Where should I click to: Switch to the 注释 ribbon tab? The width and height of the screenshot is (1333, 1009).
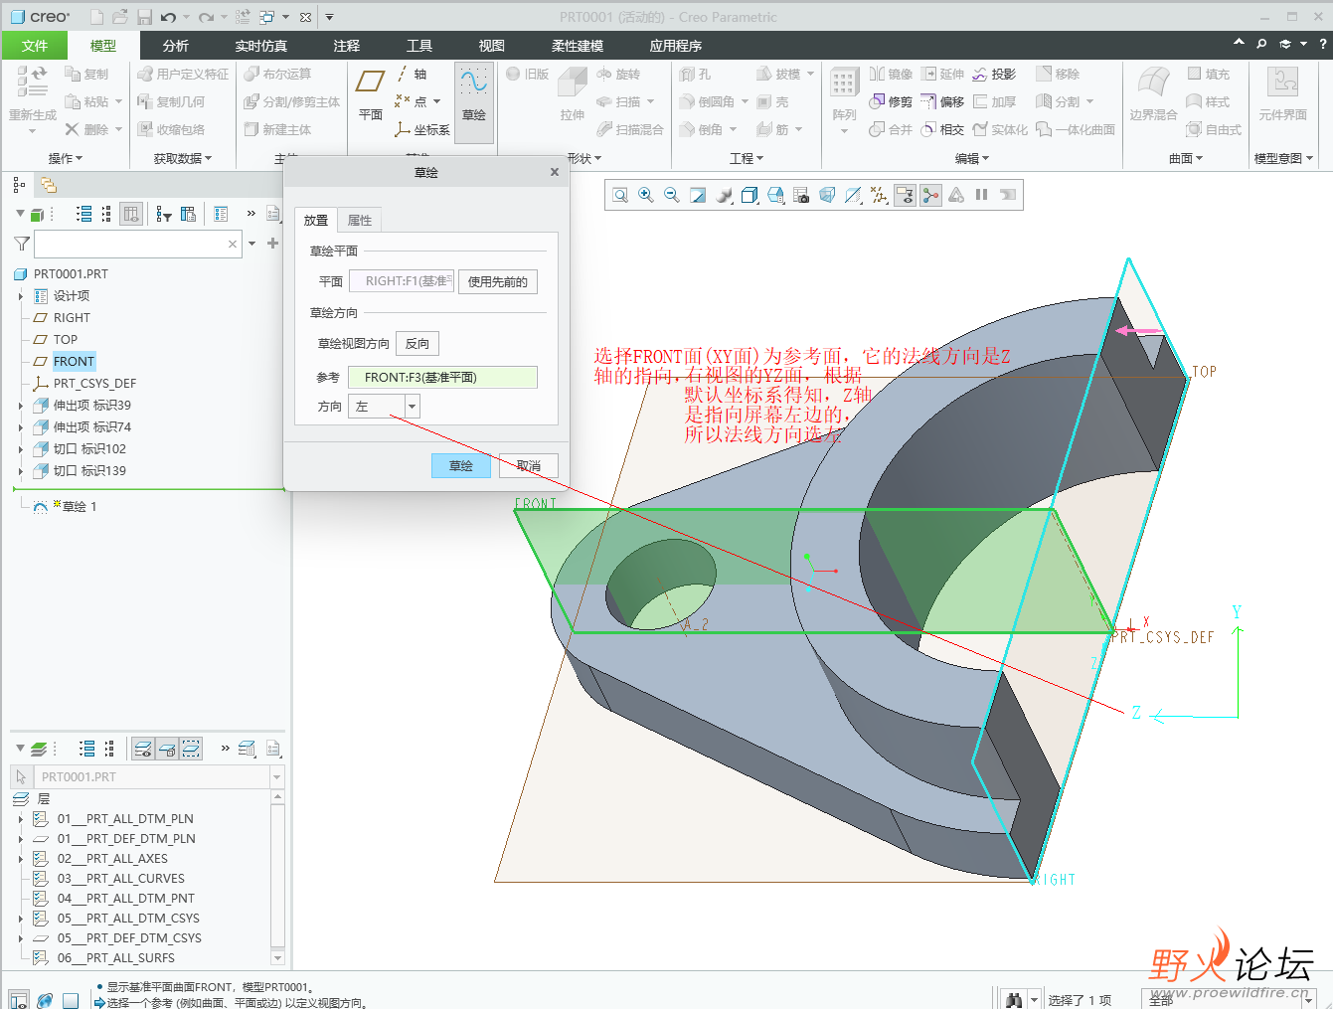coord(347,46)
